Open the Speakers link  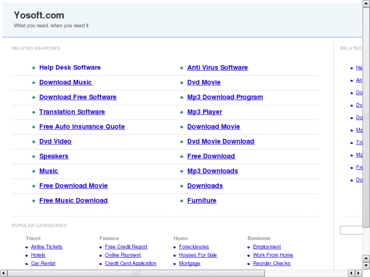(x=54, y=156)
